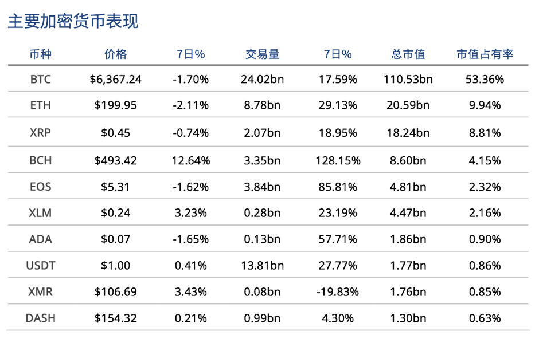Select the XLM currency cell
This screenshot has height=343, width=539.
tap(41, 213)
